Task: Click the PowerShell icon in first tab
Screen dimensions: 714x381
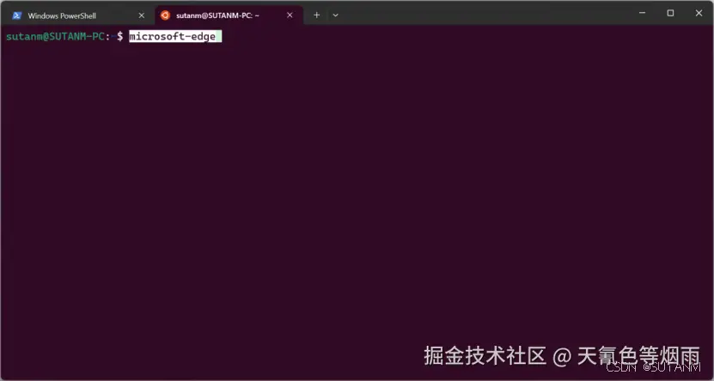Action: coord(17,15)
